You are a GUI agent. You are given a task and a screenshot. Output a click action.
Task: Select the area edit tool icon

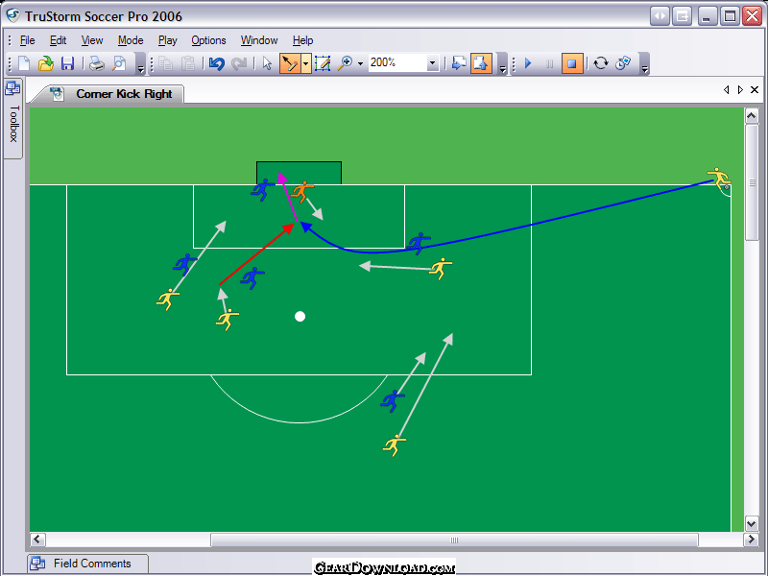[x=323, y=63]
